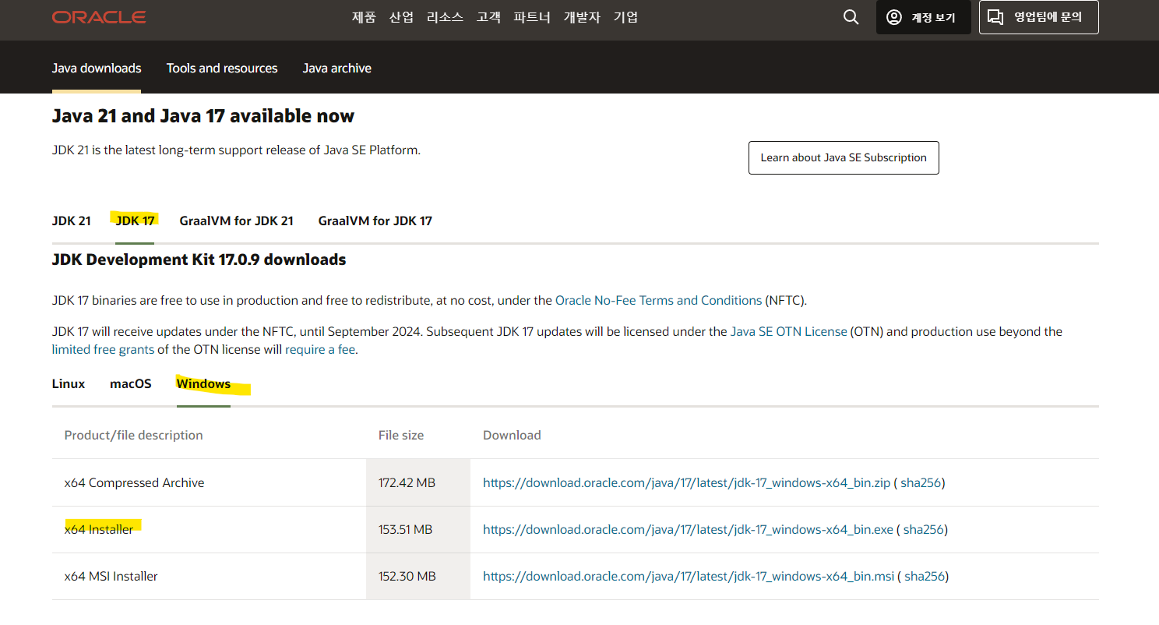Download jdk-17_windows-x64_bin.zip link
Screen dimensions: 1159x625
(x=686, y=482)
